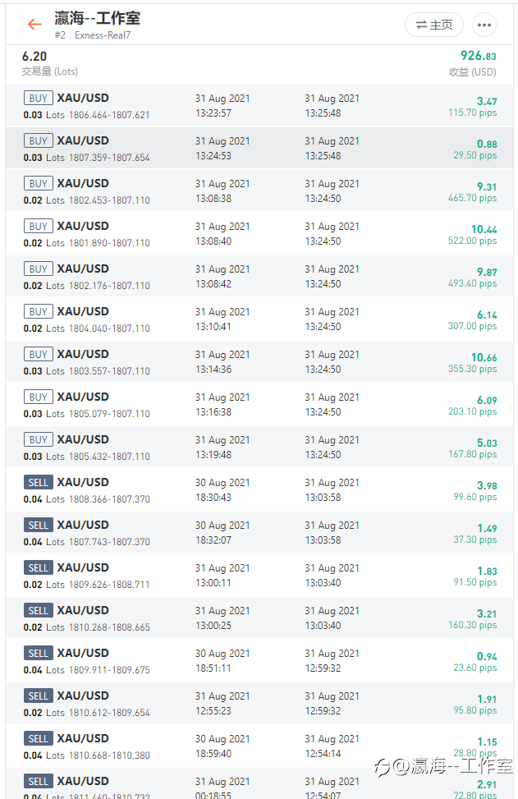Open the trade with 160.30 pips
This screenshot has width=518, height=799.
pos(259,618)
